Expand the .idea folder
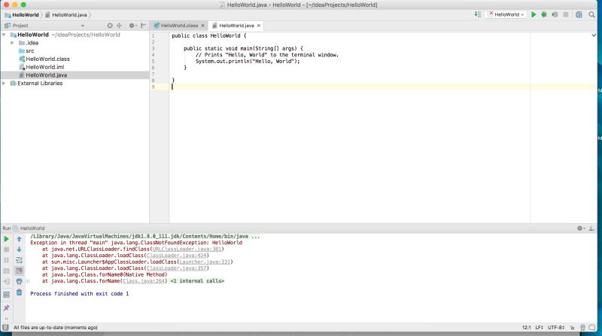This screenshot has height=336, width=602. [12, 43]
